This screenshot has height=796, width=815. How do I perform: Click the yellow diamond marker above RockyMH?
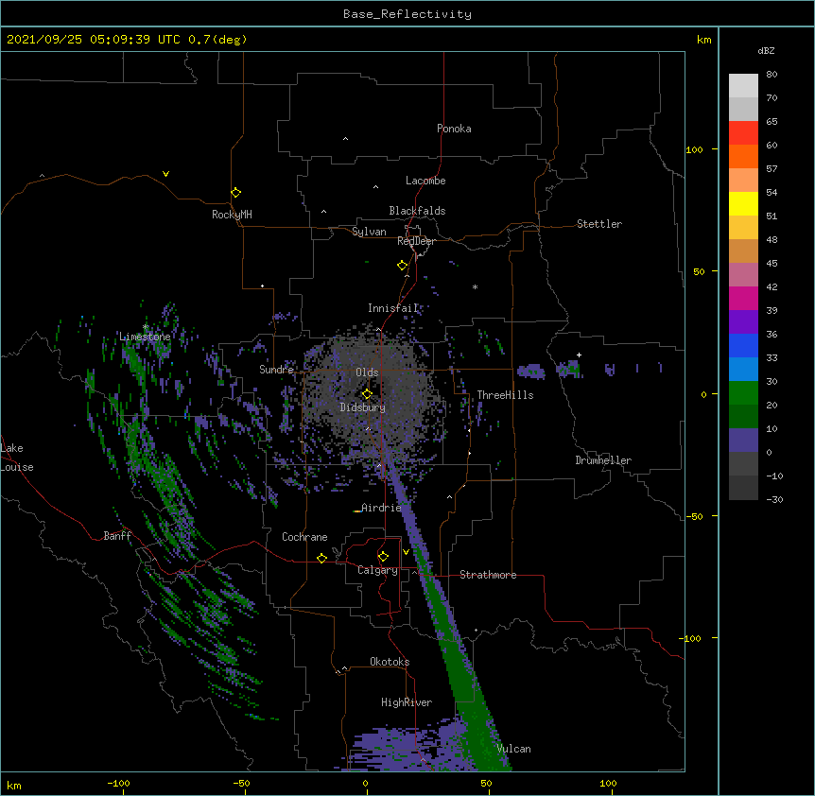235,192
